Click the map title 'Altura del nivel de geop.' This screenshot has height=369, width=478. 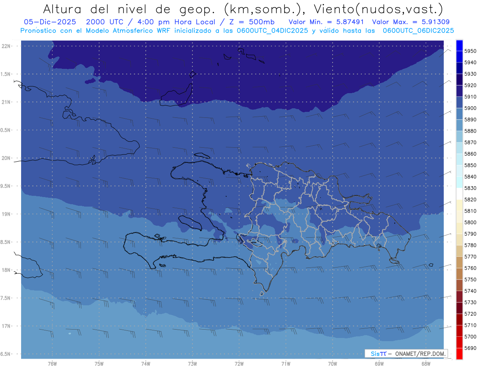click(x=129, y=9)
